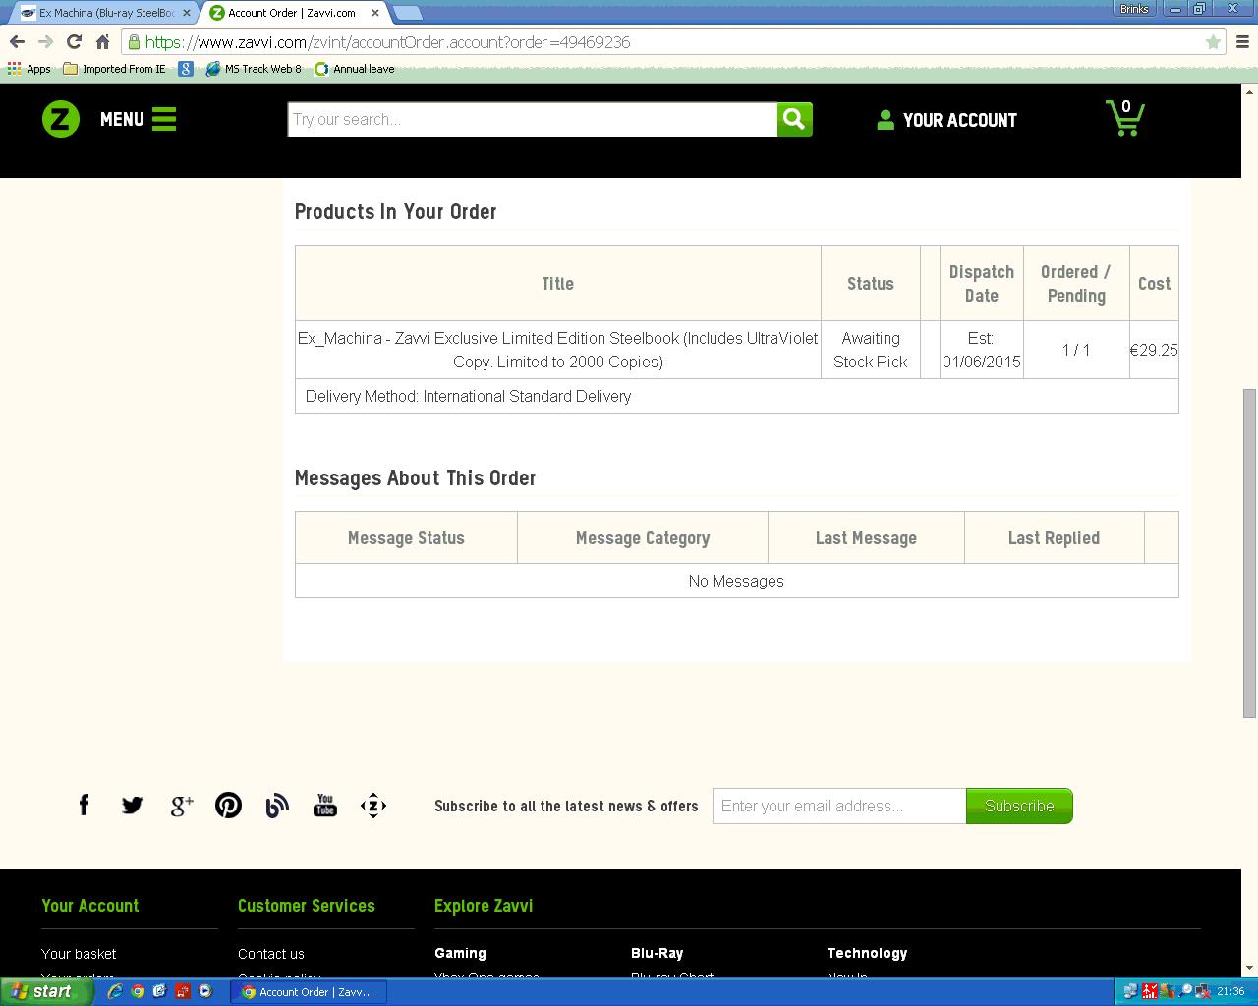The image size is (1258, 1006).
Task: Open the Google bookmark icon
Action: coord(186,69)
